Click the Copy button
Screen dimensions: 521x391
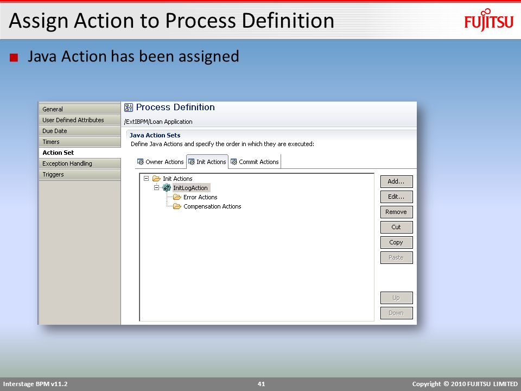pos(396,242)
